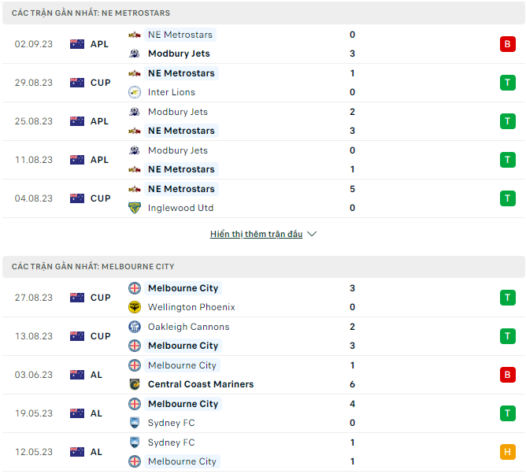Click Australia flag next to 02.09.23 APL
The height and width of the screenshot is (474, 526).
[x=77, y=44]
